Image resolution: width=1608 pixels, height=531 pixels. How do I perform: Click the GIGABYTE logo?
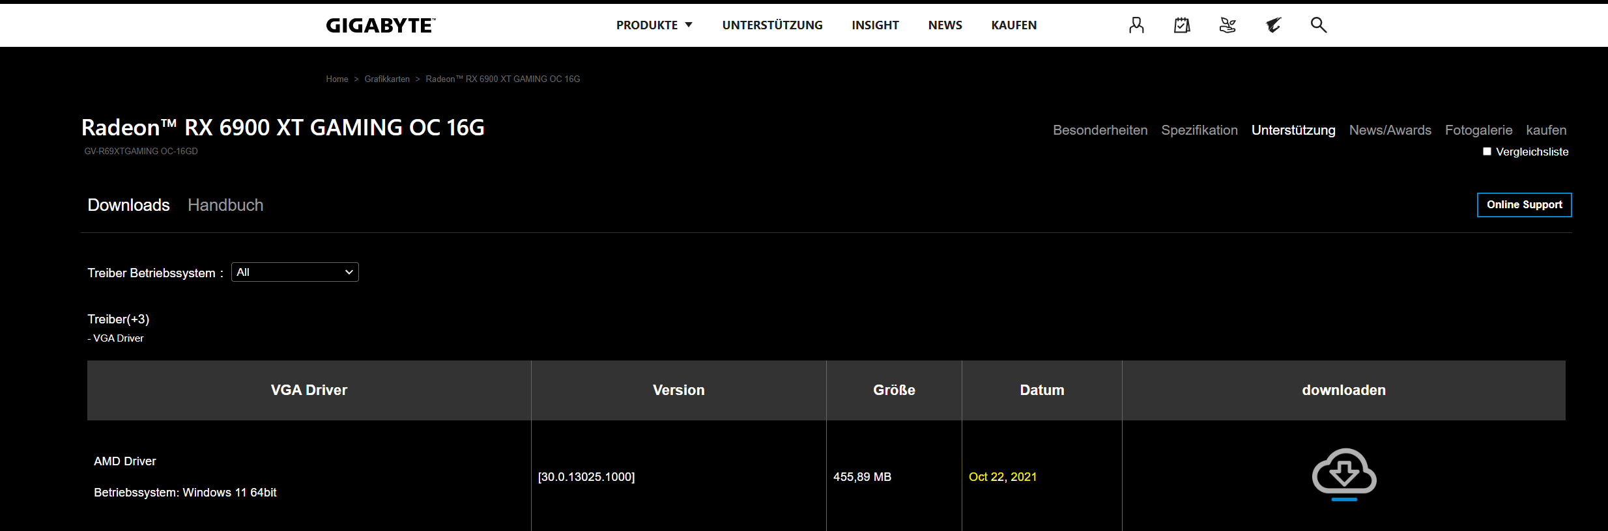point(380,25)
